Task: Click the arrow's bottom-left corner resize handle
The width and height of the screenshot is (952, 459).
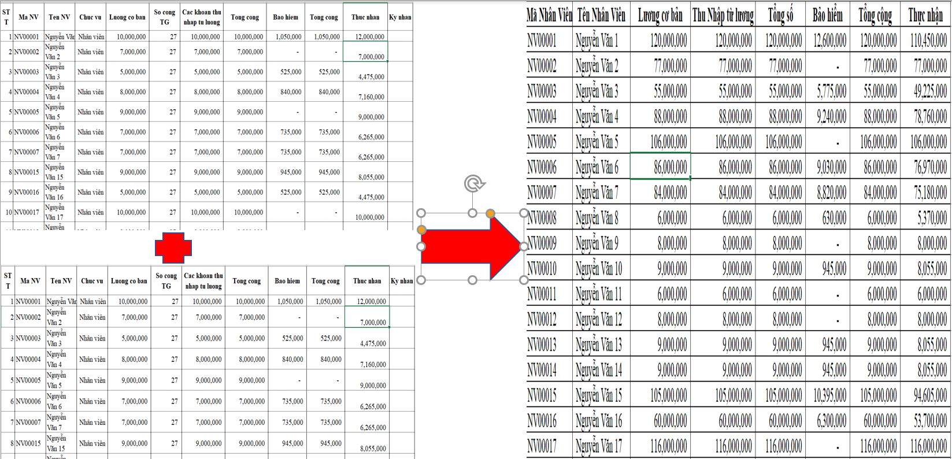Action: pos(421,280)
